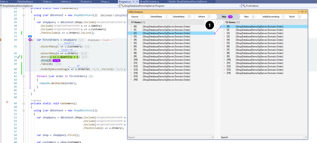The image size is (317, 143).
Task: Click the 15/15 badge after ToList()
Action: [x=119, y=69]
